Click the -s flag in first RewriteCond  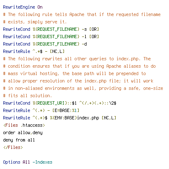tap(84, 29)
